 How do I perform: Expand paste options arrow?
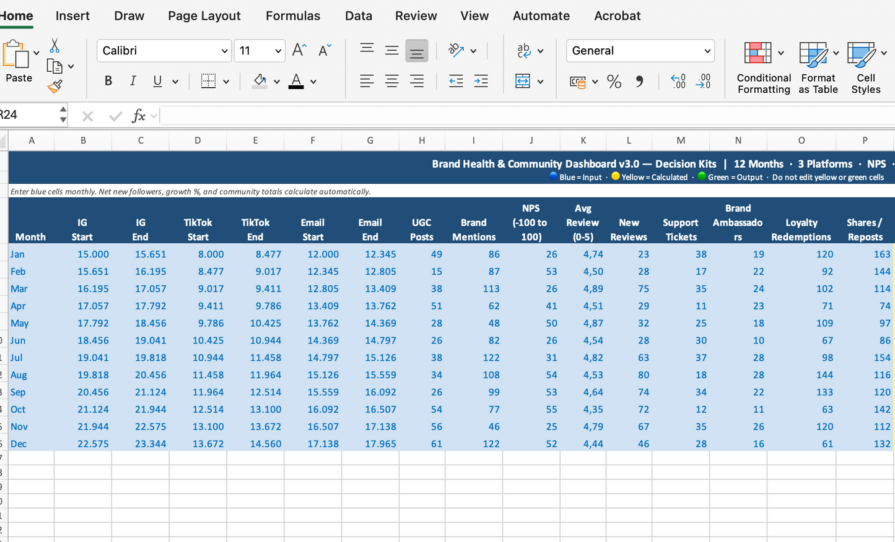(37, 53)
